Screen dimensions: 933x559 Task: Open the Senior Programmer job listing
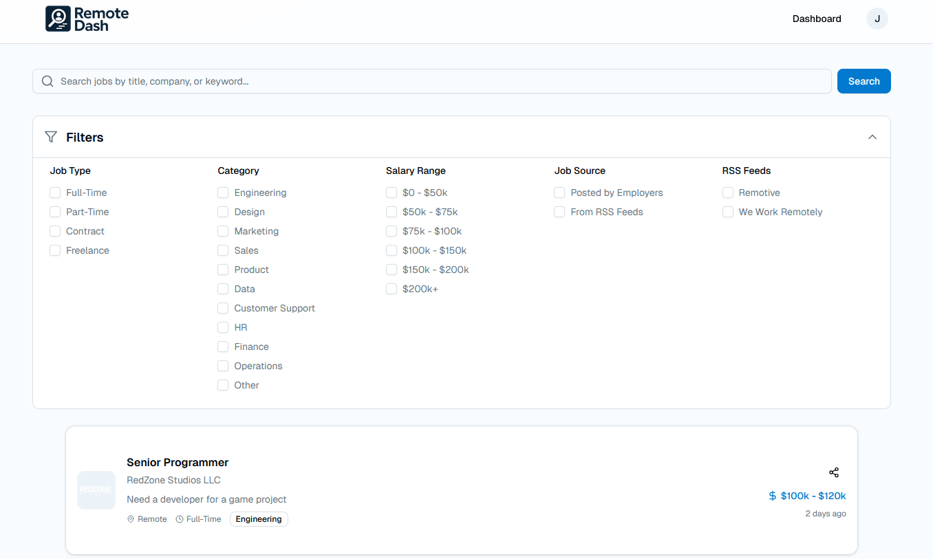click(x=178, y=462)
